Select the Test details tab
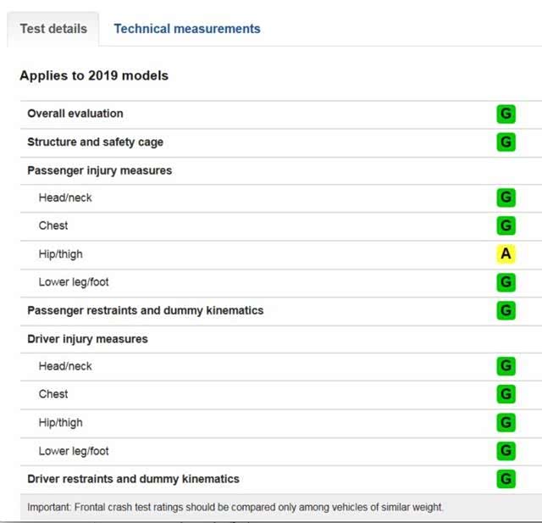542x523 pixels. [53, 29]
